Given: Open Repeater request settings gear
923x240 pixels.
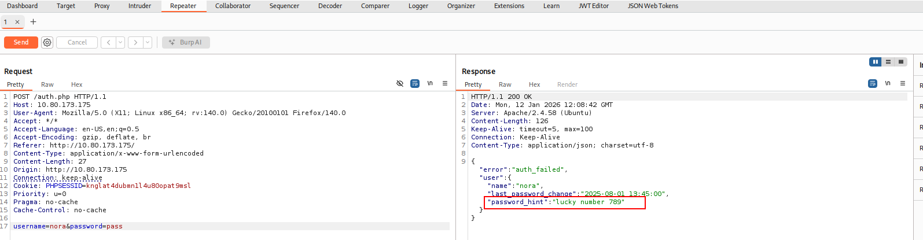Looking at the screenshot, I should click(47, 42).
